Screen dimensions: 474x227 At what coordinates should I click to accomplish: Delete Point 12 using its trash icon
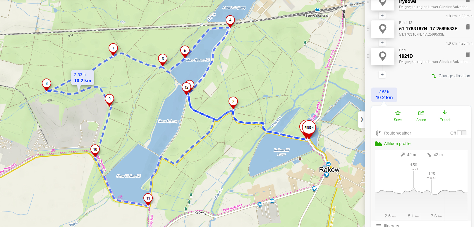click(468, 27)
